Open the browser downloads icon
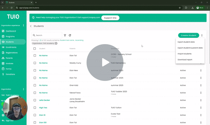 click(x=193, y=8)
